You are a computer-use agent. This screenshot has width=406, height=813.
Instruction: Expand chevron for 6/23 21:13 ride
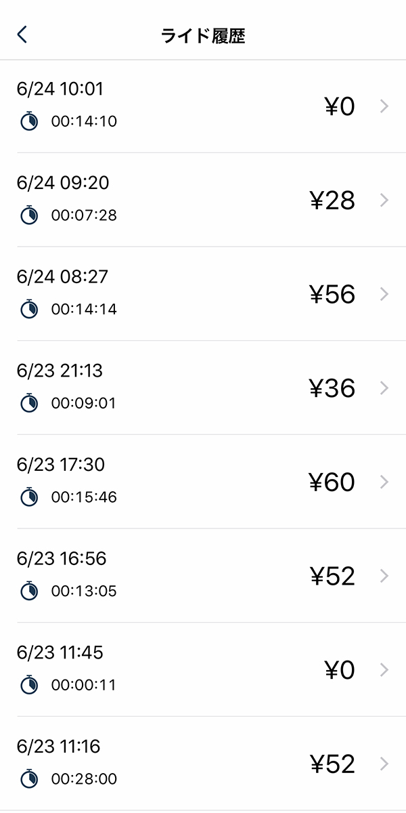click(384, 388)
